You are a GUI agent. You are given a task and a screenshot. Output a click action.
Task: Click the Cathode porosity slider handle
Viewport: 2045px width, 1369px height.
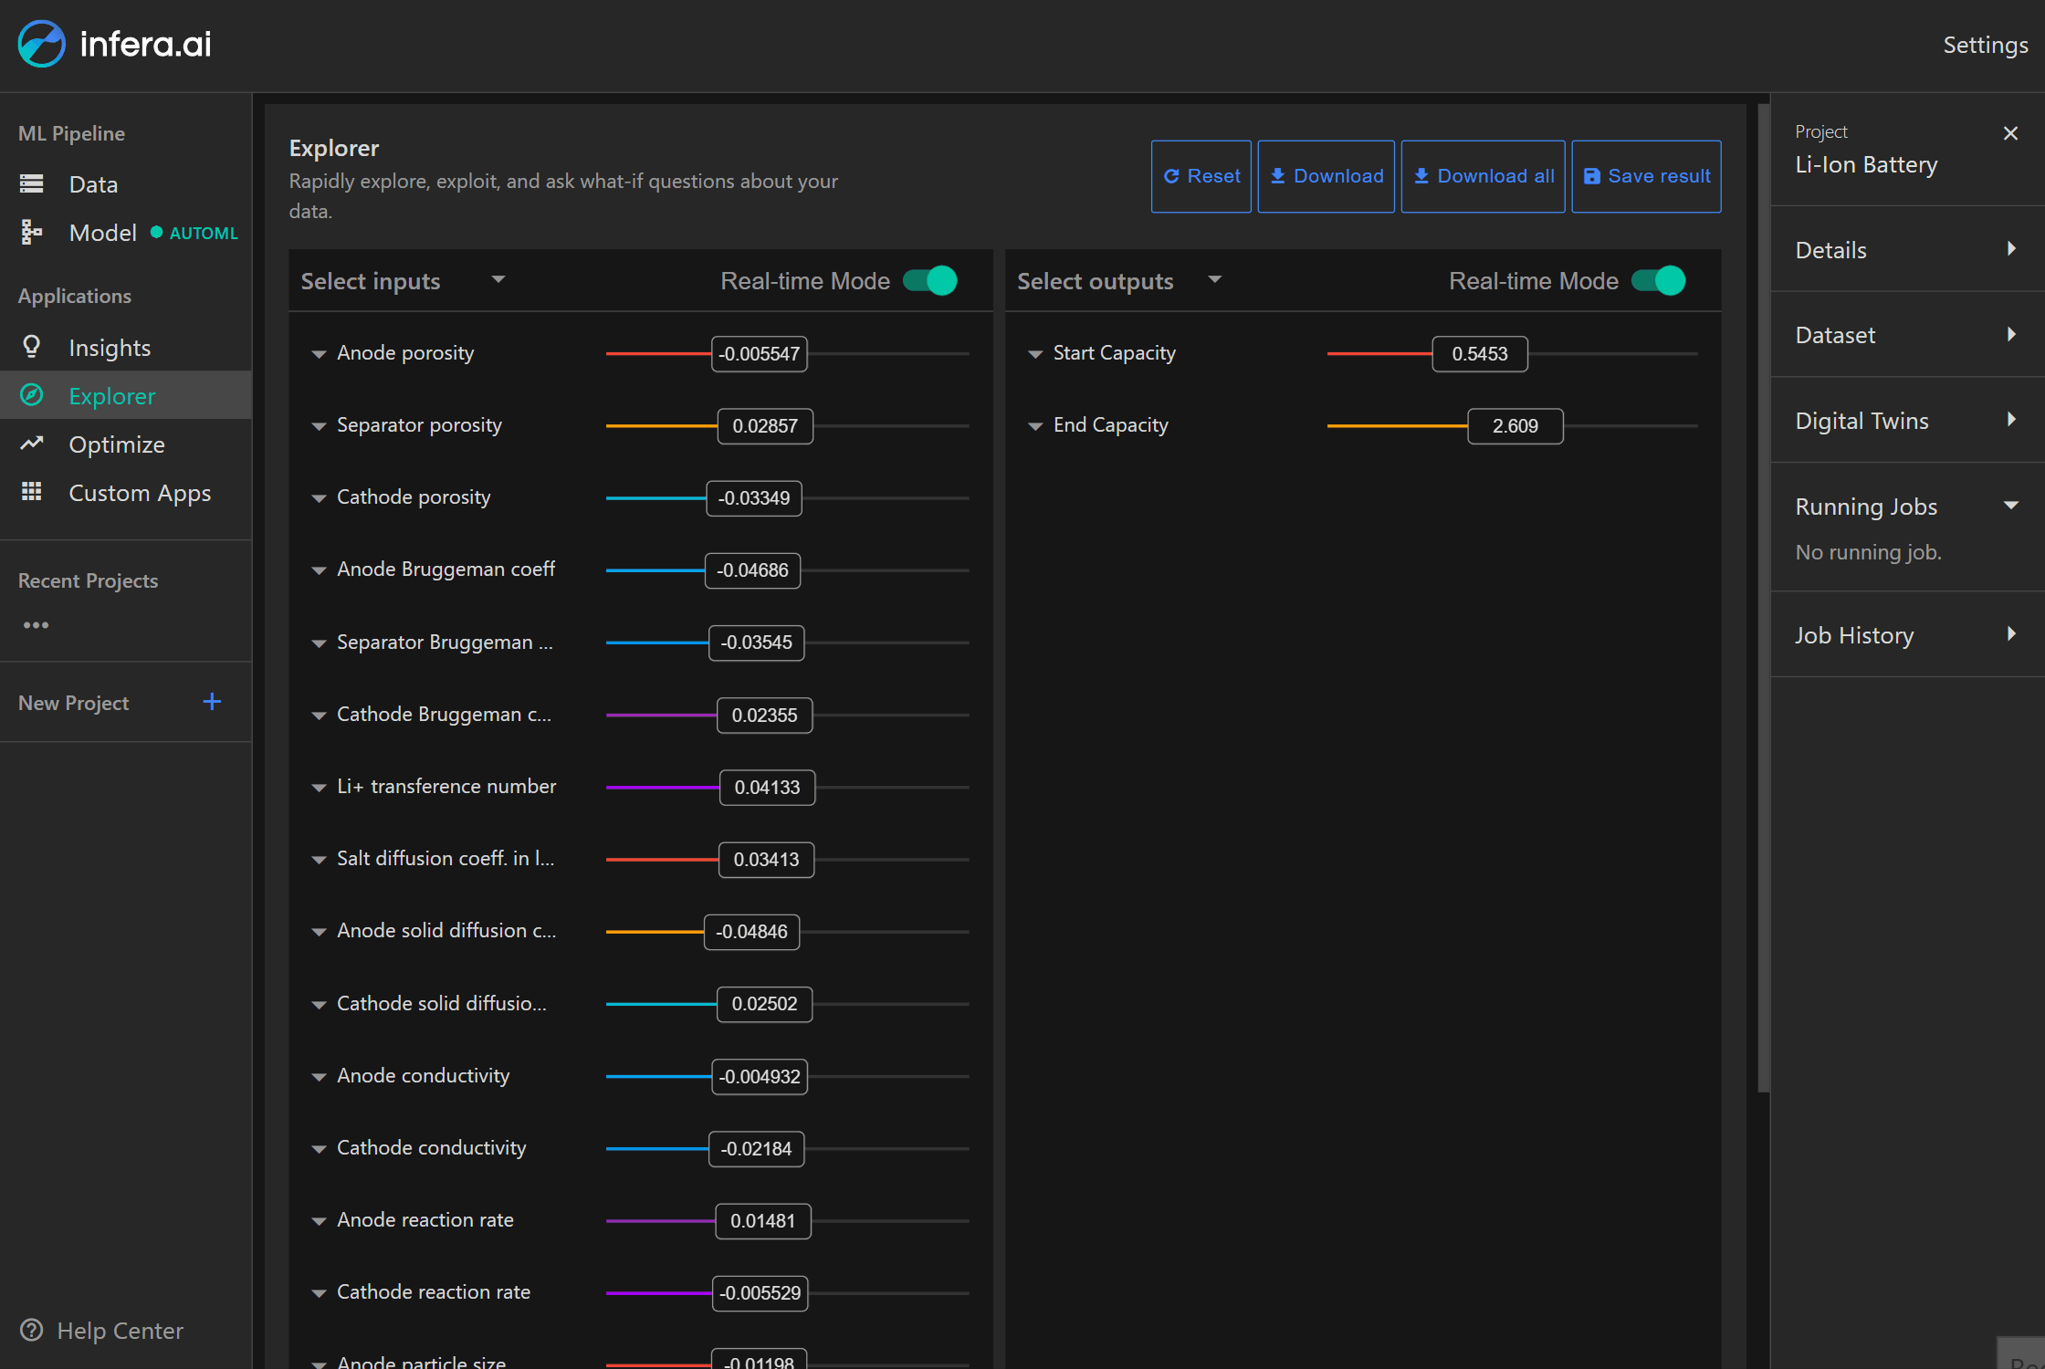pyautogui.click(x=753, y=498)
